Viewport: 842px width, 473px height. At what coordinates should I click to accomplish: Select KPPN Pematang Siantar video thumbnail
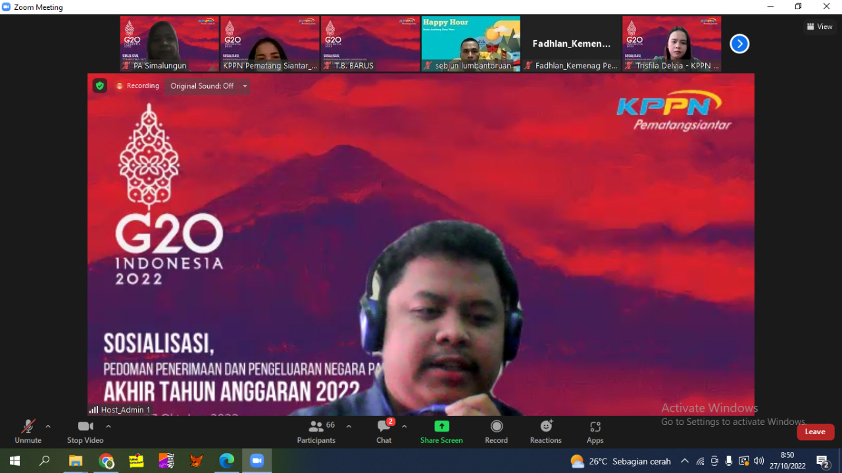pyautogui.click(x=270, y=44)
